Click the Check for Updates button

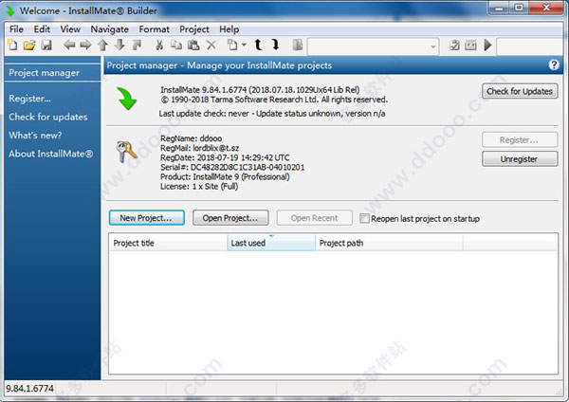coord(520,91)
